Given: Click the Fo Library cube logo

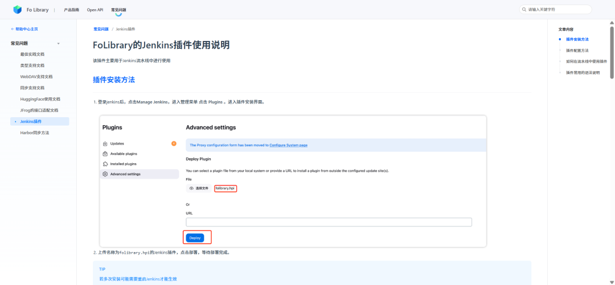Looking at the screenshot, I should click(17, 10).
